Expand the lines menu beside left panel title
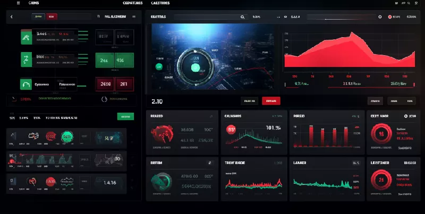Screen dimensions: 425x214 [134, 17]
